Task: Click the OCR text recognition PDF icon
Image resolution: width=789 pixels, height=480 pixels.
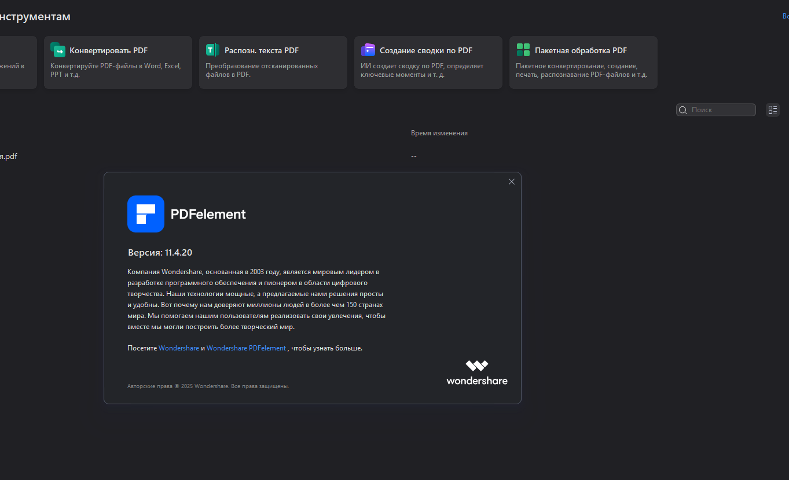Action: click(x=212, y=50)
